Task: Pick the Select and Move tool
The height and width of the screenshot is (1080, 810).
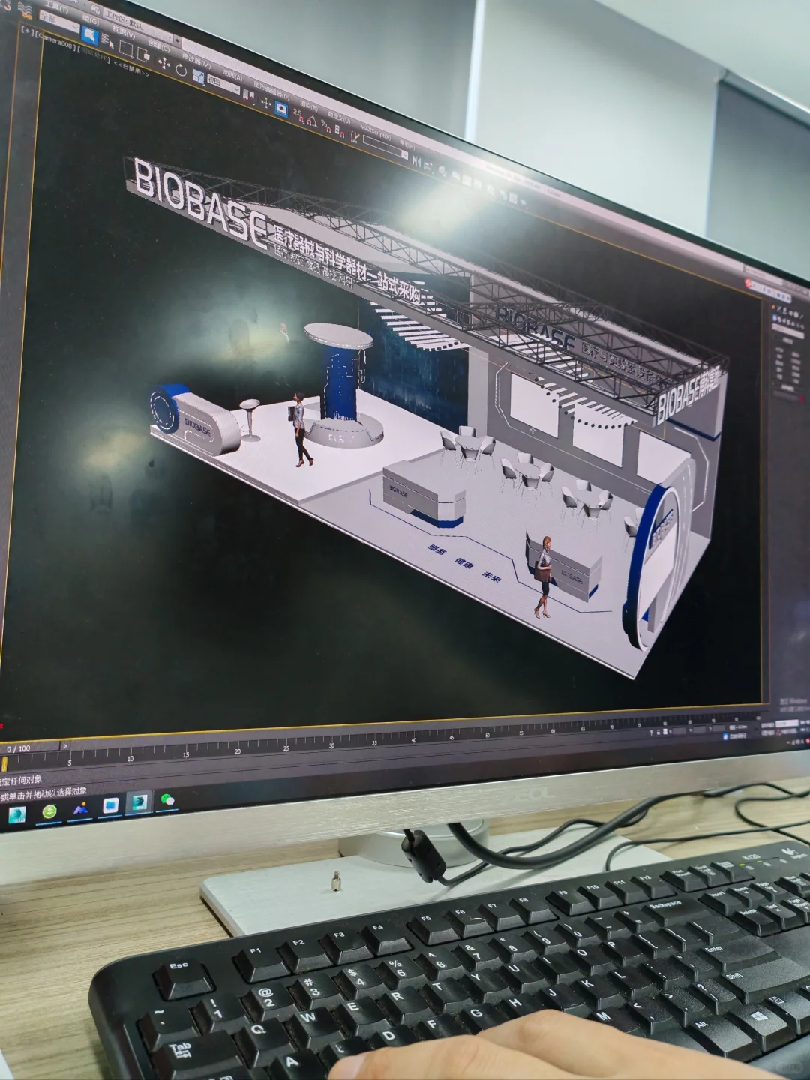Action: (x=164, y=63)
